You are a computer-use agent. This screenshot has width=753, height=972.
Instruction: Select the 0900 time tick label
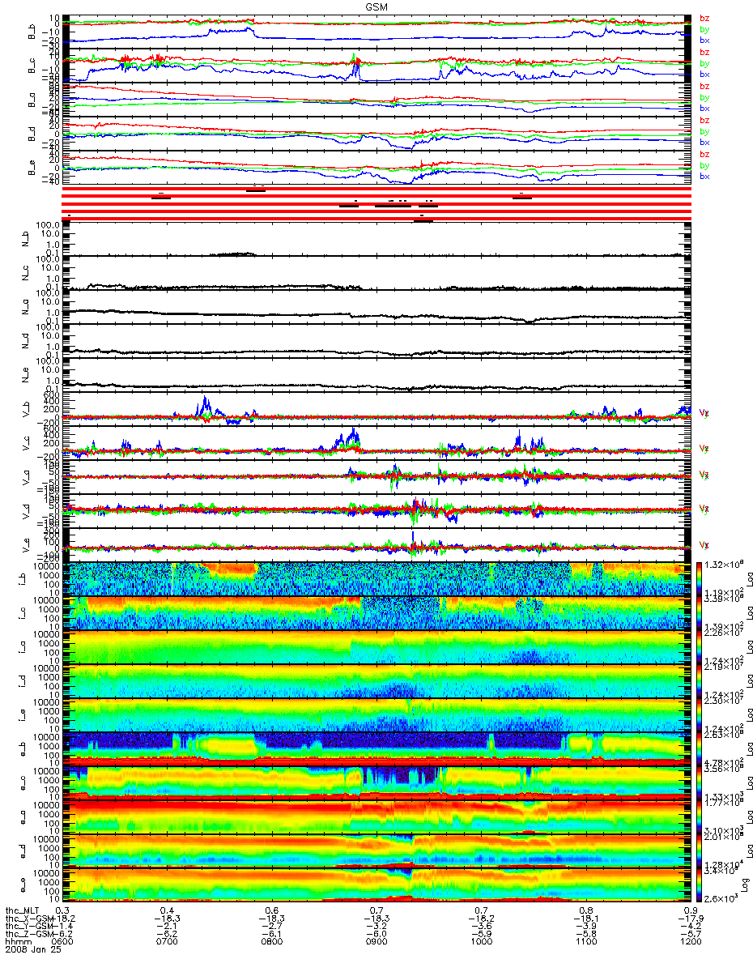[376, 942]
